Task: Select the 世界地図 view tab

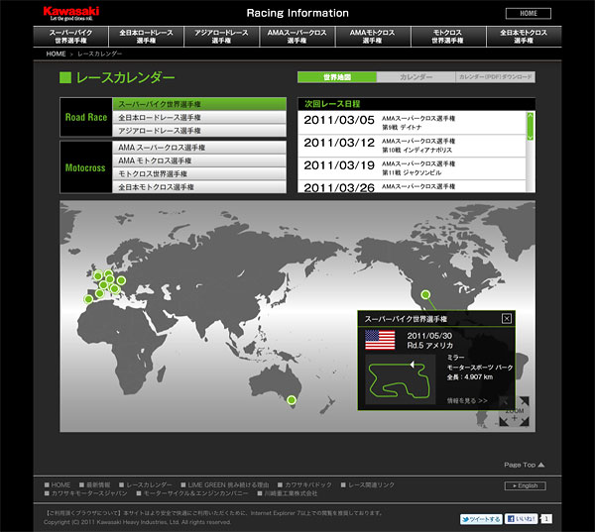Action: coord(337,77)
